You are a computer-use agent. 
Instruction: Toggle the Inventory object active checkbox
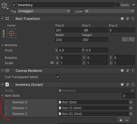coord(14,5)
